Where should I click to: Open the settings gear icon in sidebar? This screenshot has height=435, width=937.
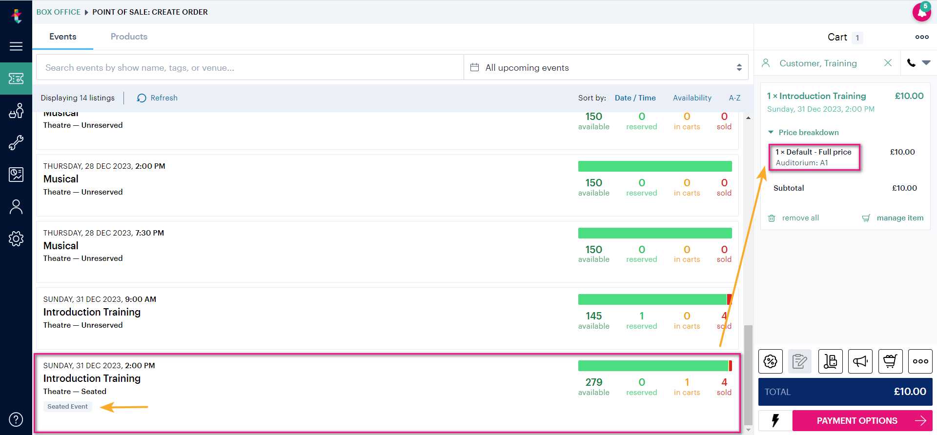[16, 239]
